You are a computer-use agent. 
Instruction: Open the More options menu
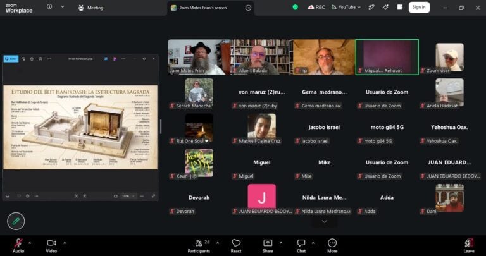tap(332, 243)
